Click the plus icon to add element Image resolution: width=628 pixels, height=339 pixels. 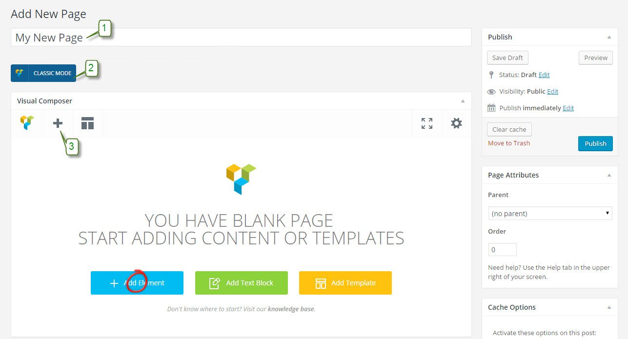58,123
